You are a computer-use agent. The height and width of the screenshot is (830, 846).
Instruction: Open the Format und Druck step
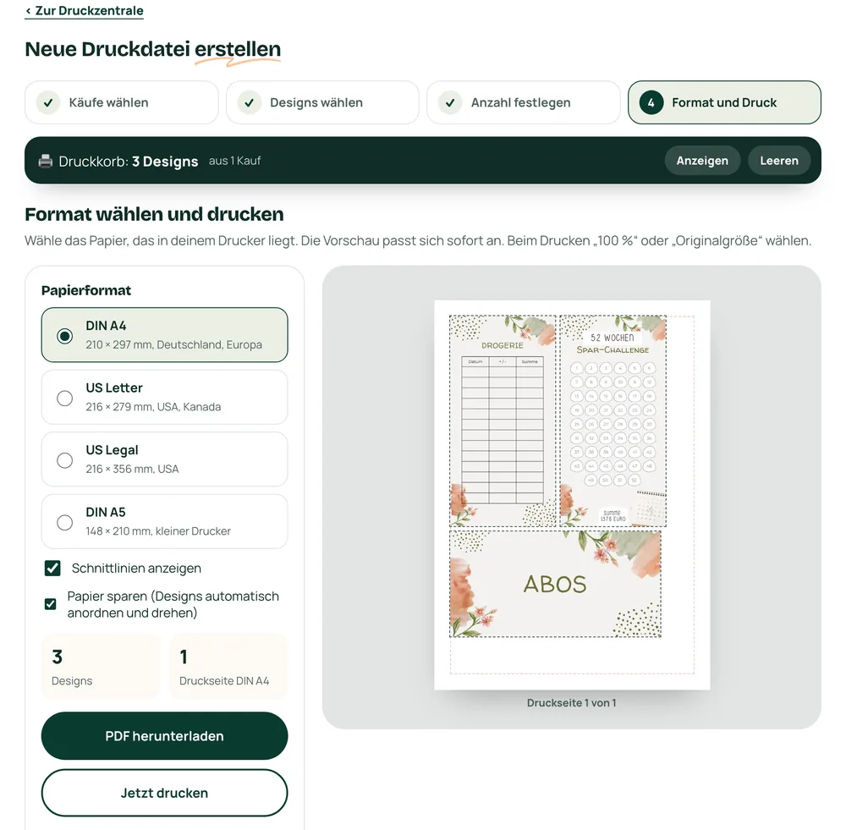(x=725, y=102)
